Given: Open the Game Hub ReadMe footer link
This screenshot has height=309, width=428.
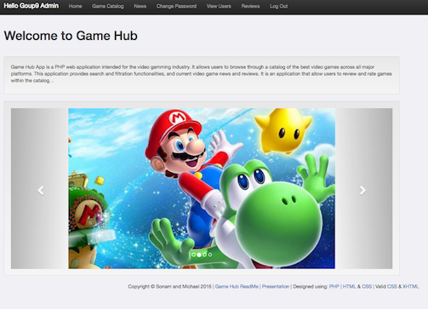Looking at the screenshot, I should coord(237,287).
